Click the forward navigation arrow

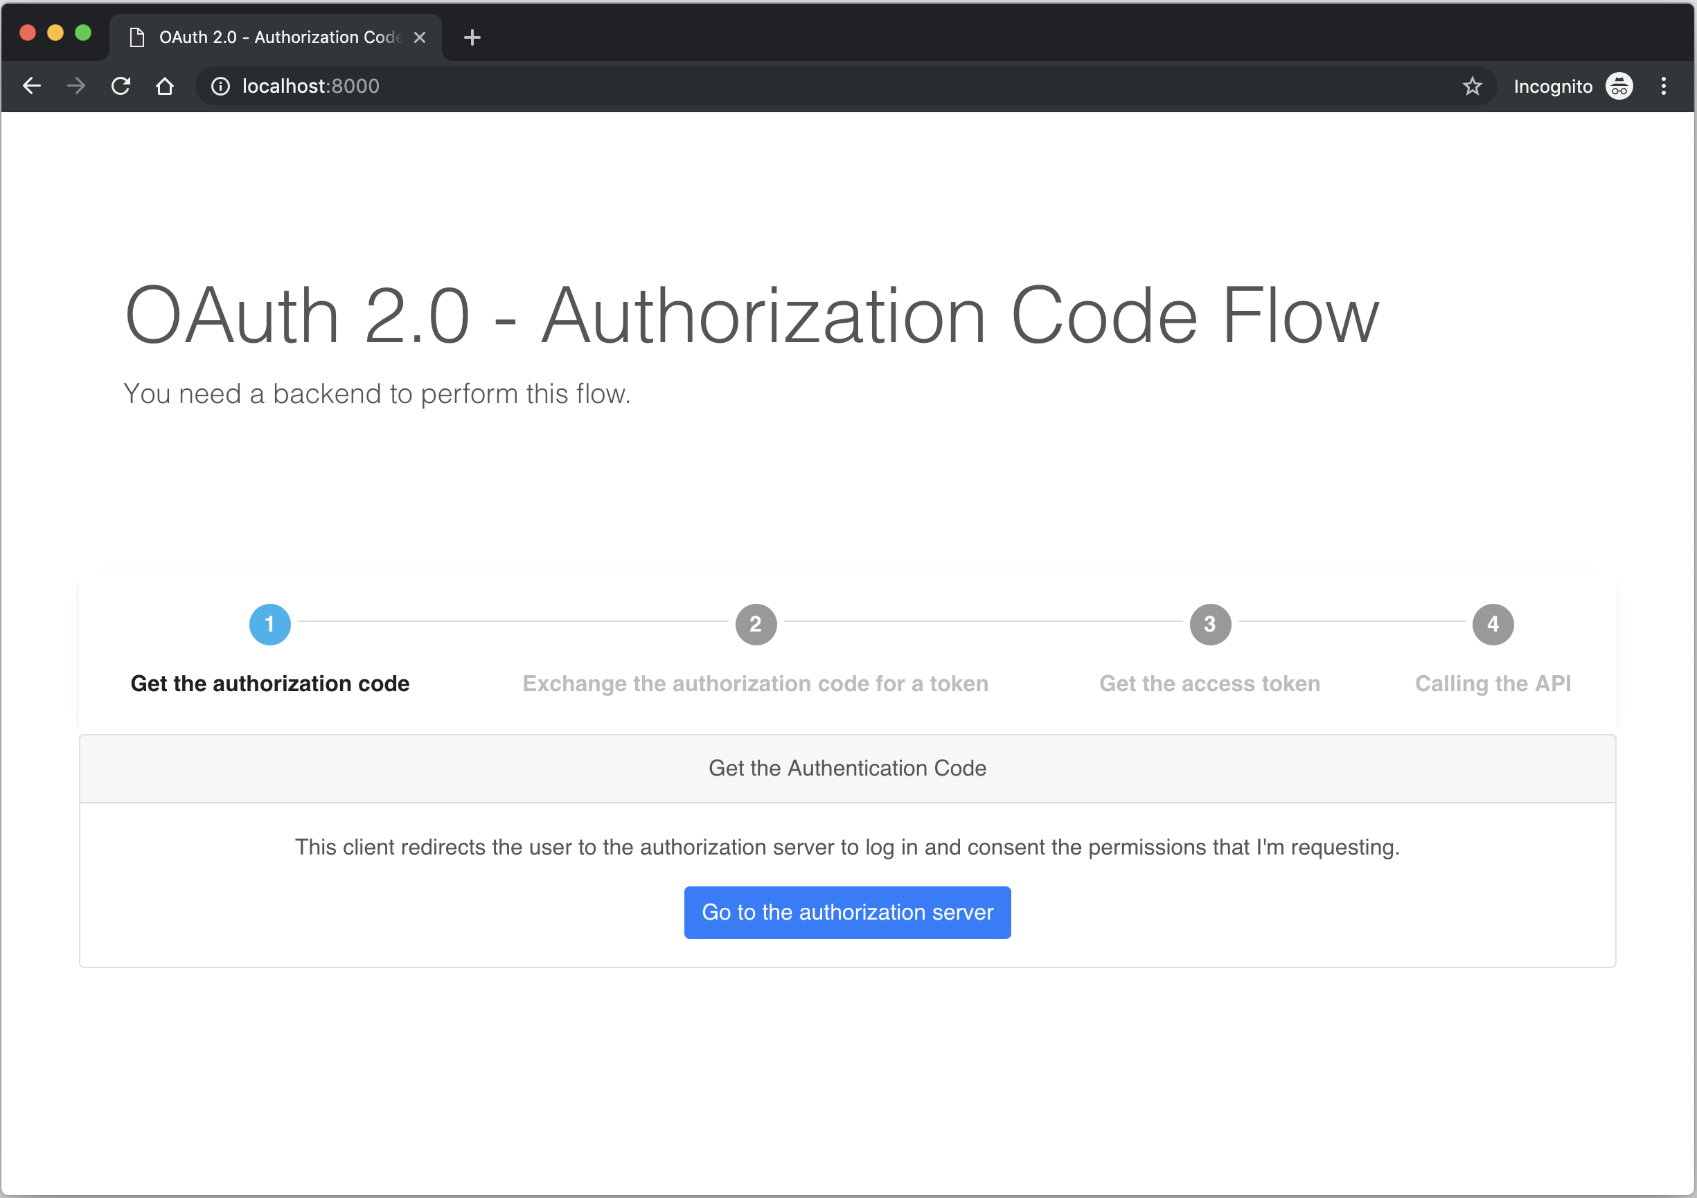coord(75,86)
